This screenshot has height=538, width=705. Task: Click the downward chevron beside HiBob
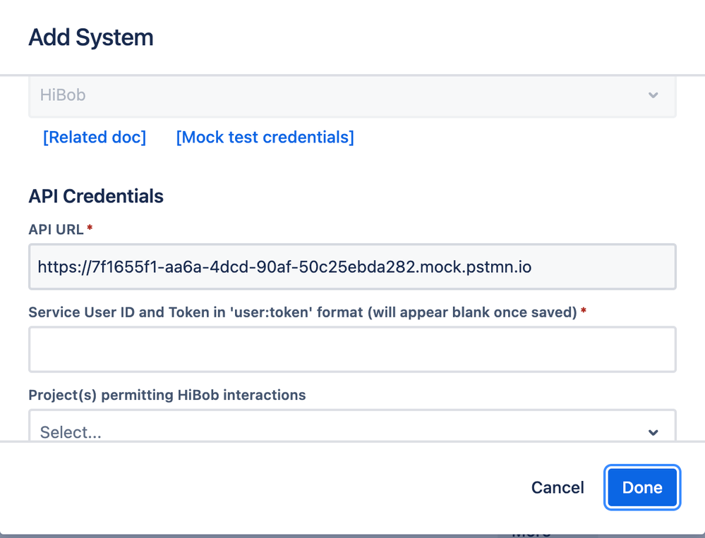click(x=653, y=95)
